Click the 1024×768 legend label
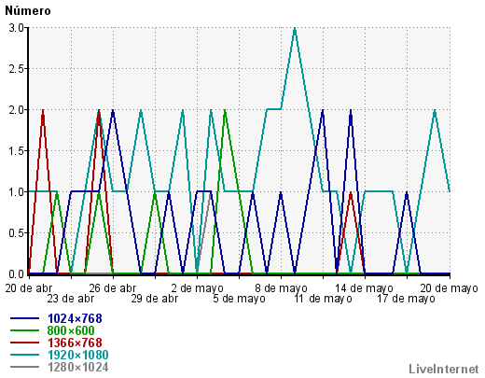 tap(75, 318)
